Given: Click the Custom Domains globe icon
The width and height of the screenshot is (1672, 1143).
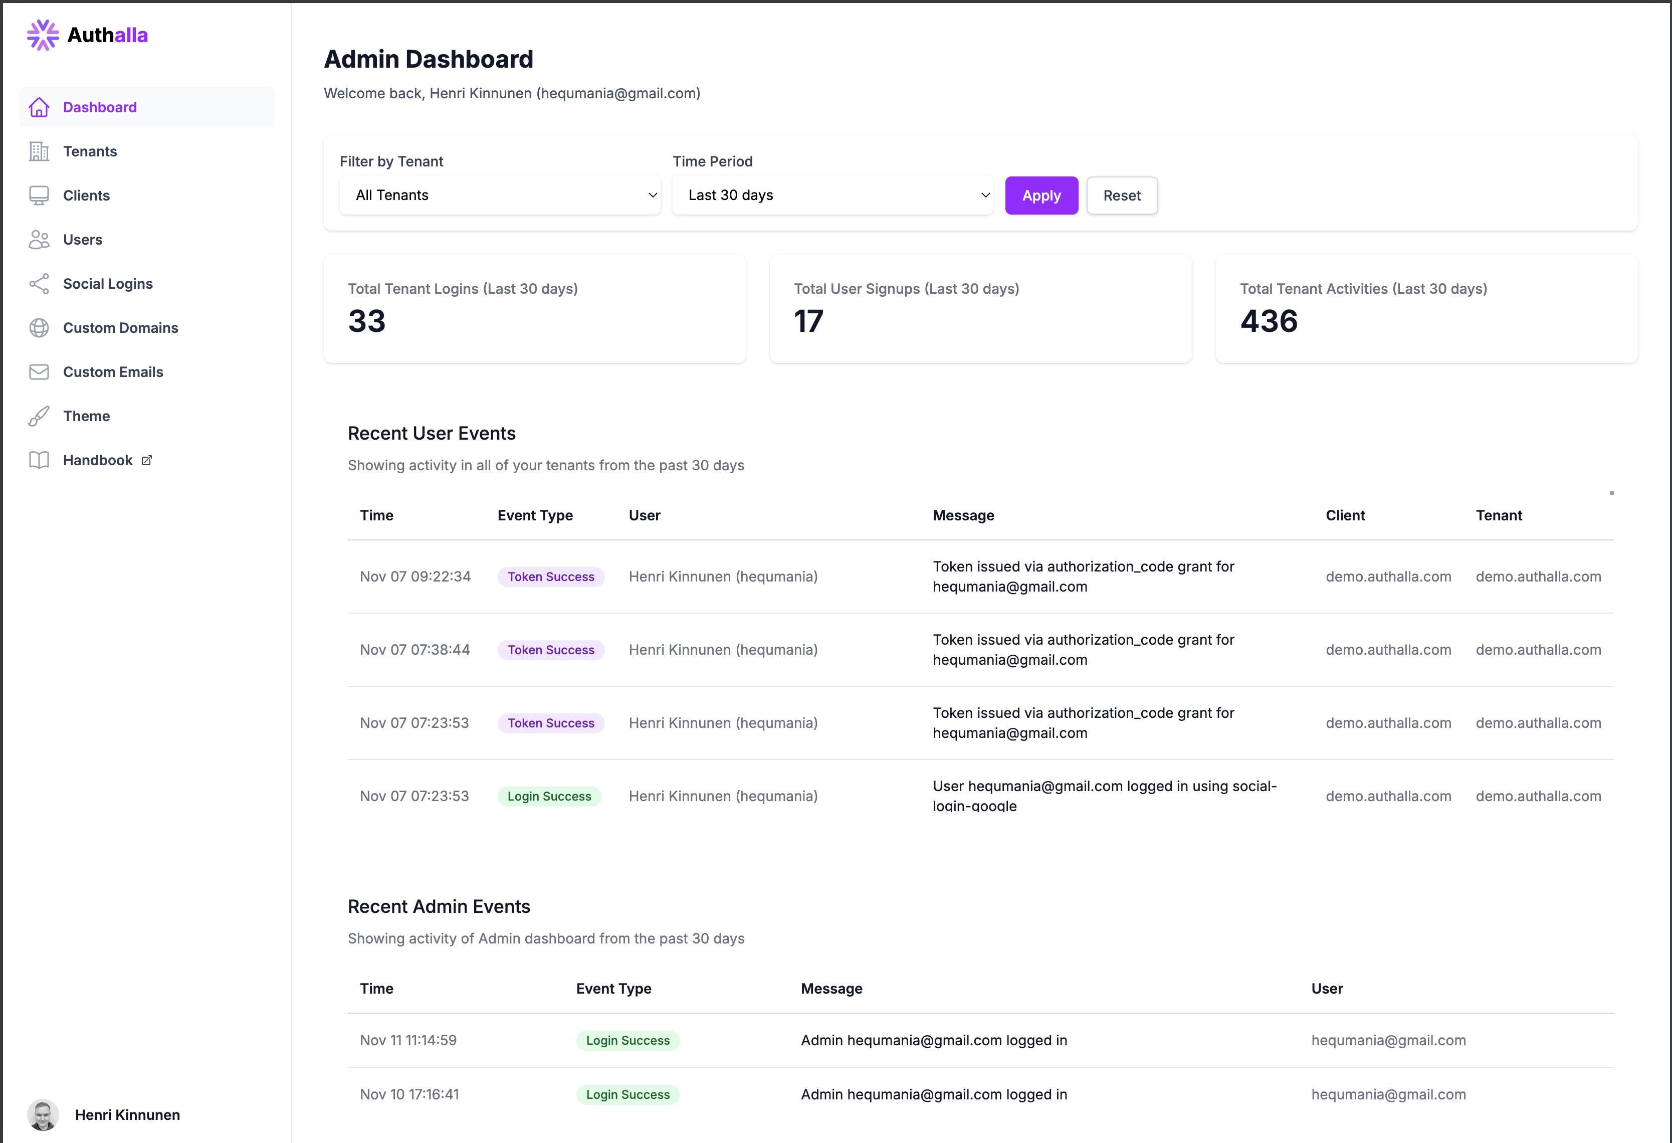Looking at the screenshot, I should 39,327.
